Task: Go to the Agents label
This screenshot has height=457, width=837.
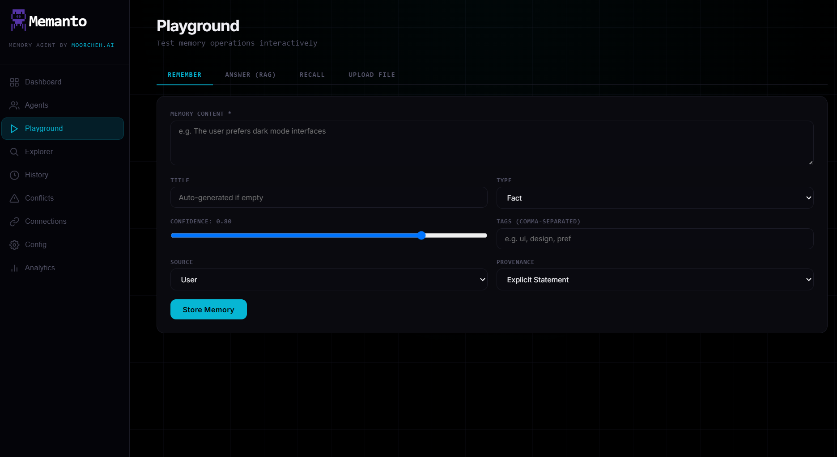Action: point(36,105)
